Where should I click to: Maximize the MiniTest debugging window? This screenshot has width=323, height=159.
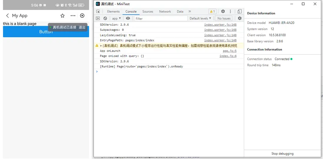click(303, 4)
